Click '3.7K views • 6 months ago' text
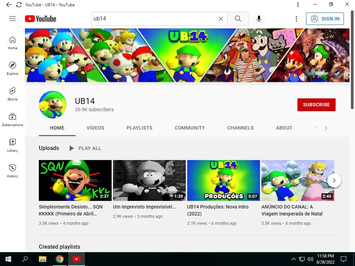The image size is (355, 266). coord(212,223)
